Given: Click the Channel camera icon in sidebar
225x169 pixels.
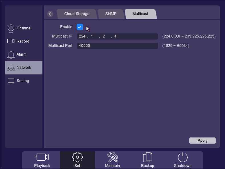Looking at the screenshot, I should (x=11, y=28).
